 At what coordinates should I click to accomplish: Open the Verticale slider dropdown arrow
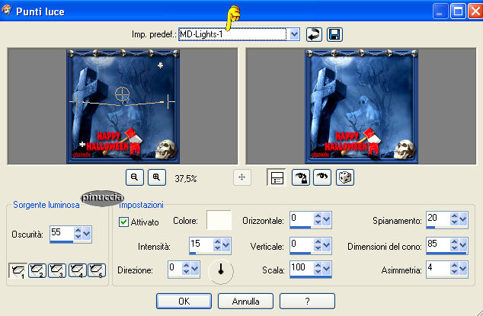click(x=327, y=245)
